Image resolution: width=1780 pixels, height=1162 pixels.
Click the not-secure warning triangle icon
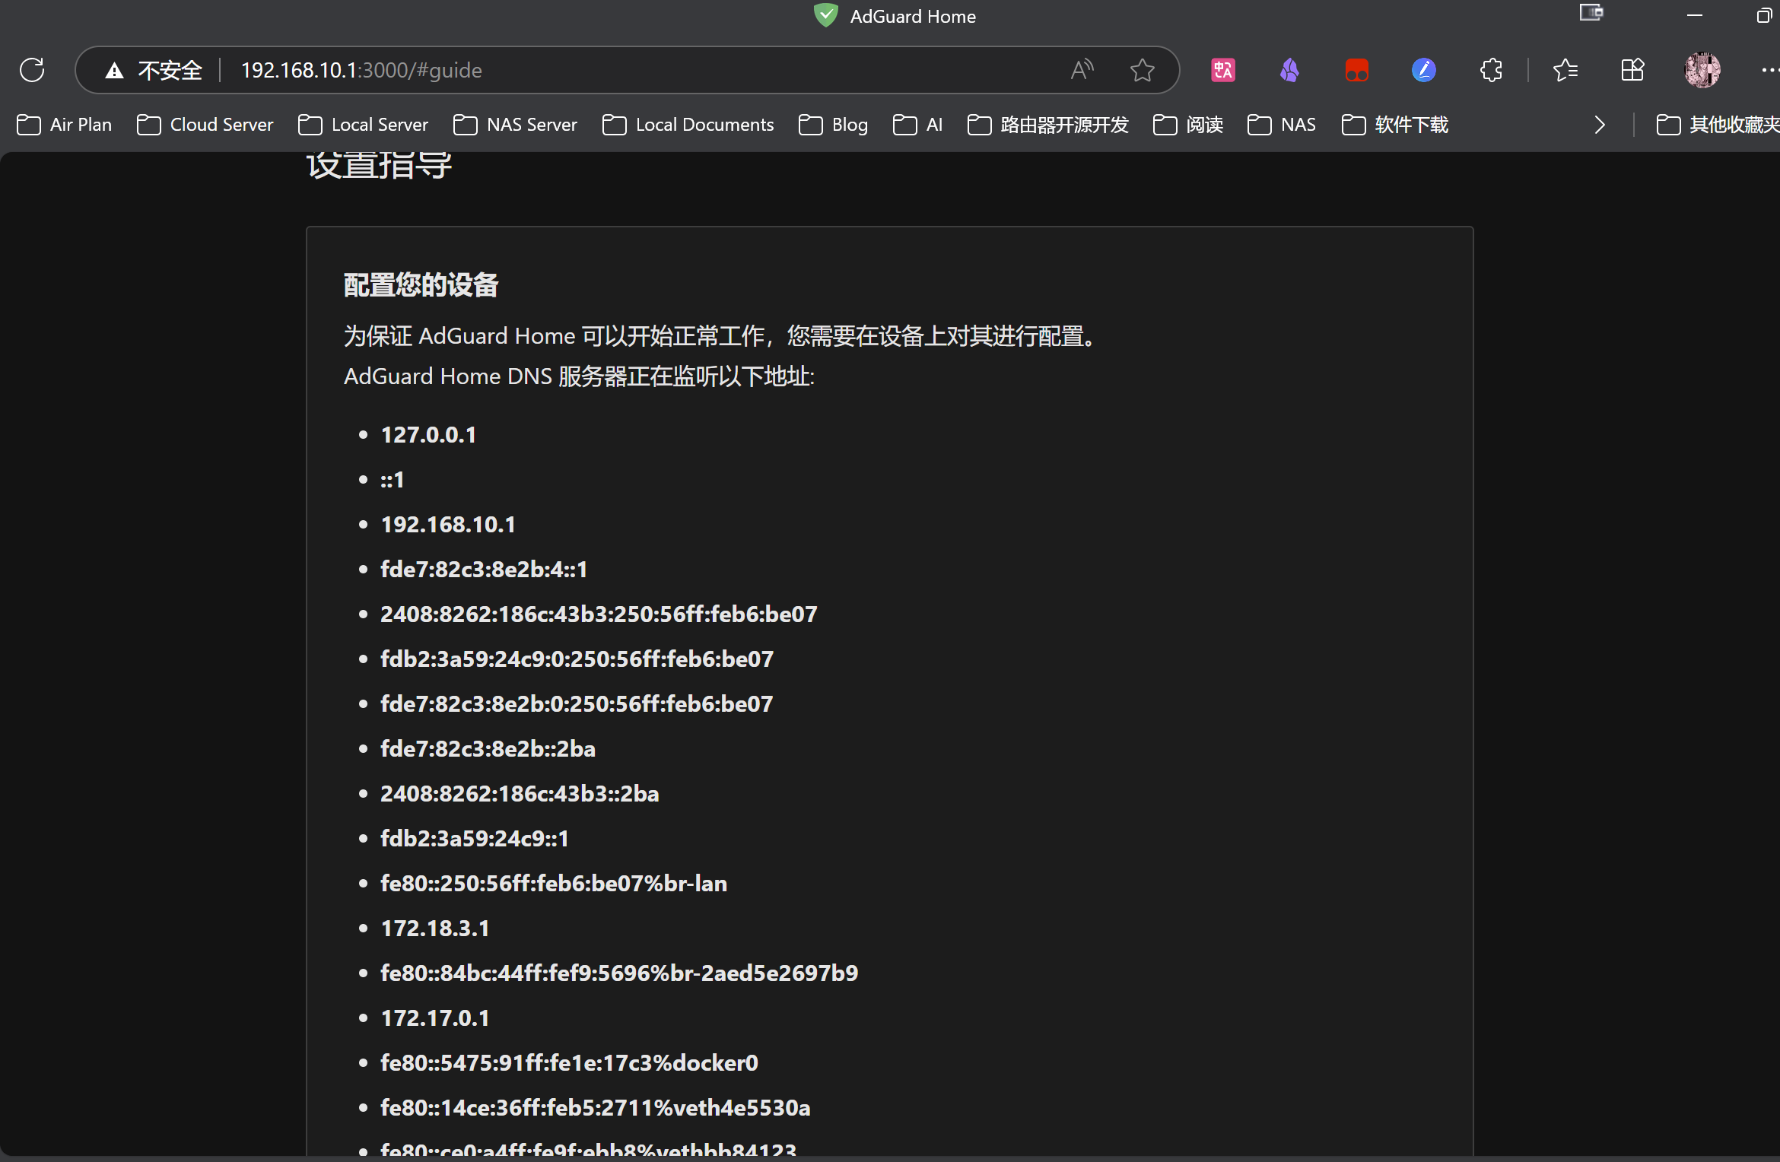(114, 71)
